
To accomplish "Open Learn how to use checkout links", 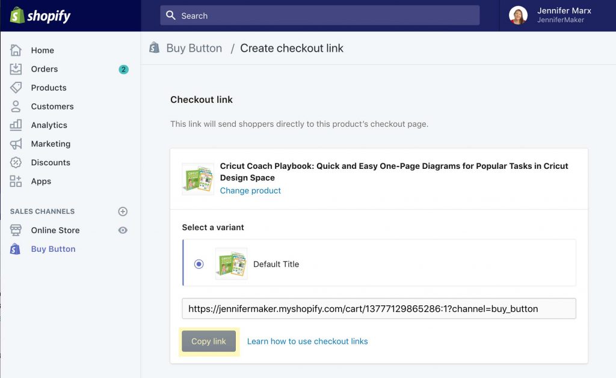I will 307,341.
